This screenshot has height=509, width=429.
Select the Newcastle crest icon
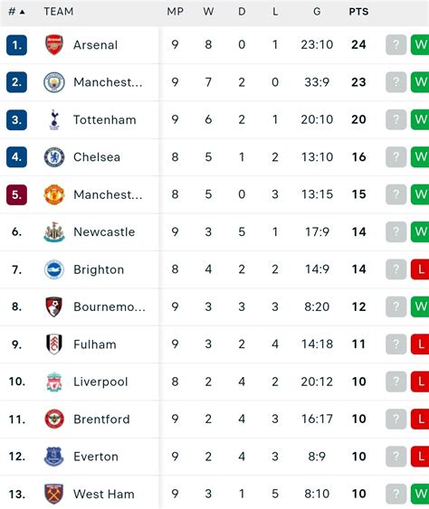point(54,231)
